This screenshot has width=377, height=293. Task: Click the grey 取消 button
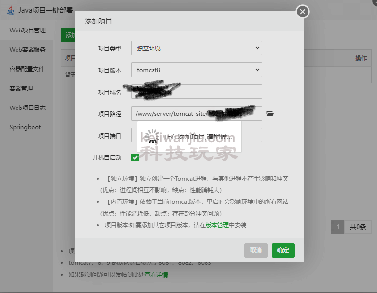[256, 250]
